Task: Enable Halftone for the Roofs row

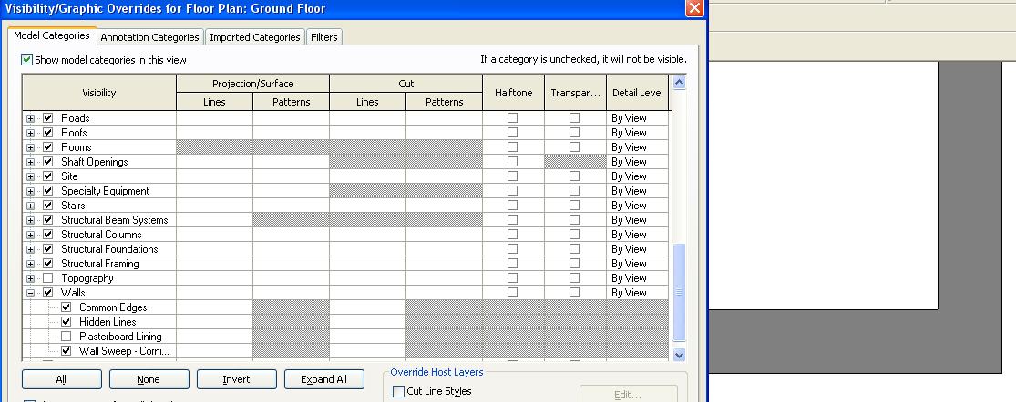Action: pyautogui.click(x=512, y=133)
